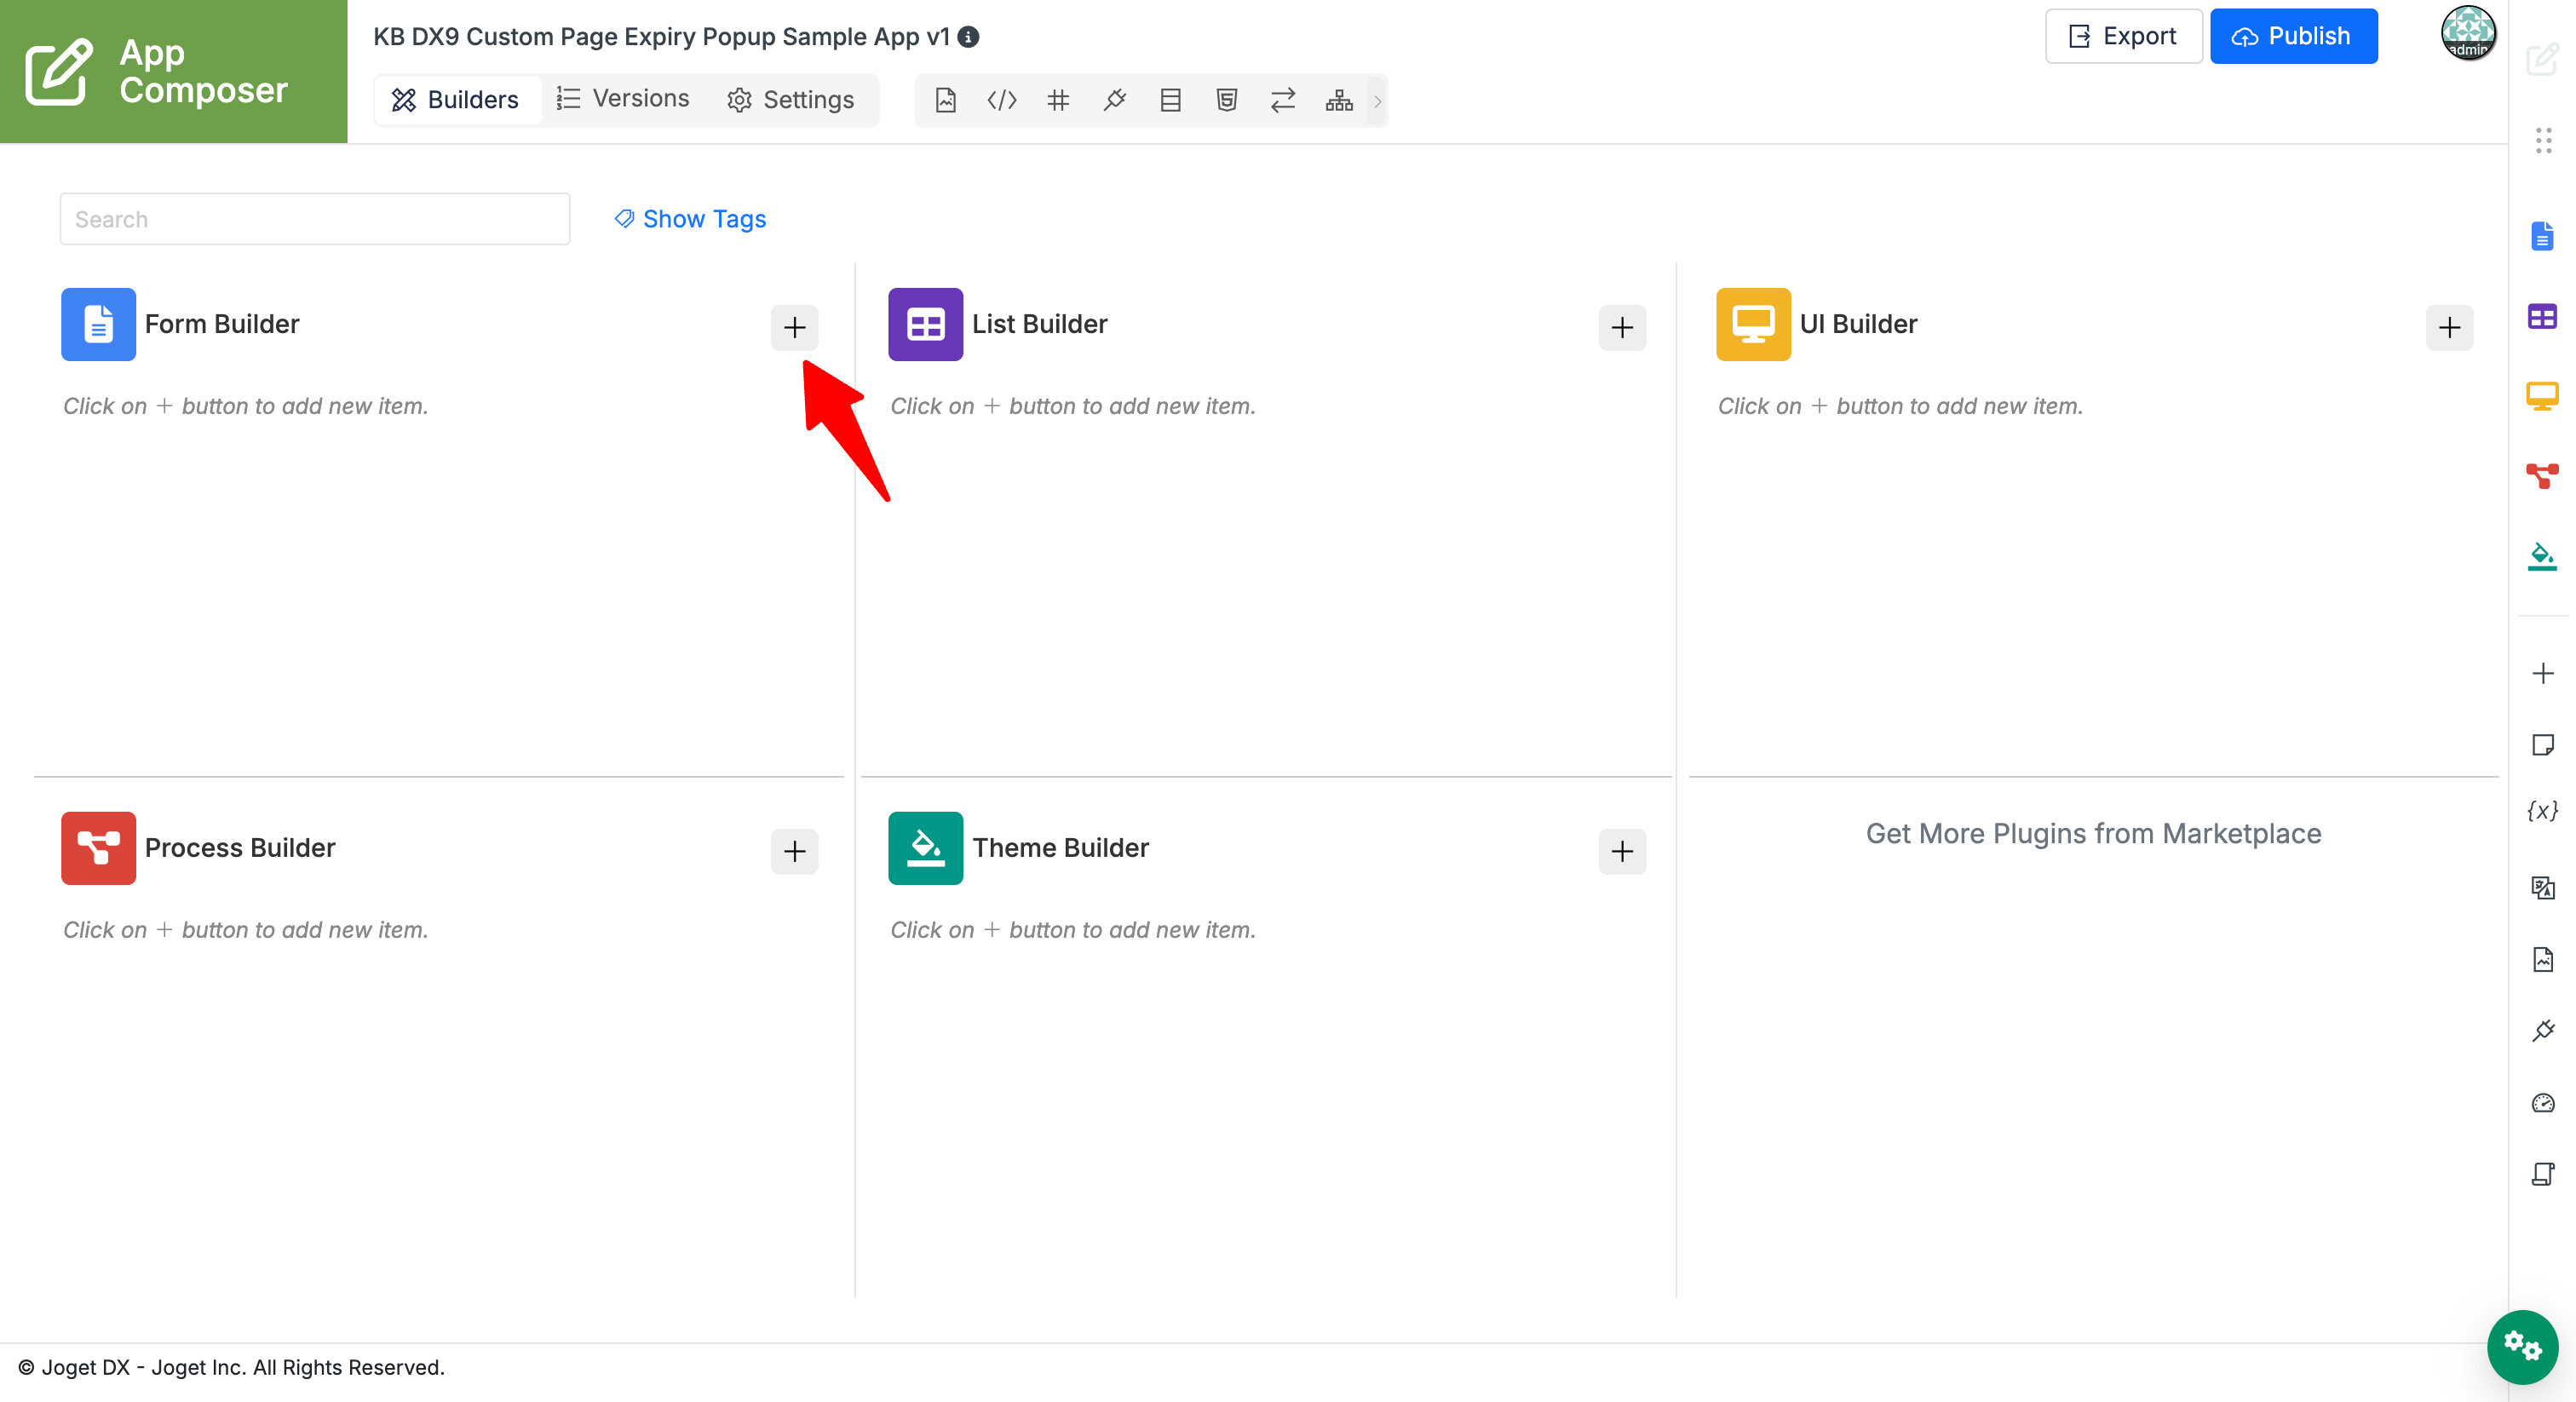Add new item to Process Builder
The height and width of the screenshot is (1402, 2576).
[x=794, y=851]
